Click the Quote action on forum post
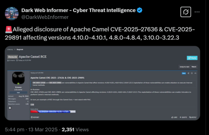Image resolution: width=209 pixels, height=135 pixels. pos(183,117)
